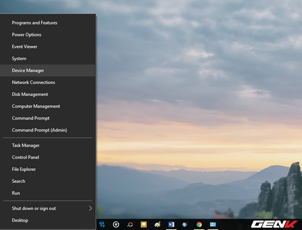Image resolution: width=302 pixels, height=230 pixels.
Task: Open the blue globe with red arrows icon
Action: [x=185, y=224]
